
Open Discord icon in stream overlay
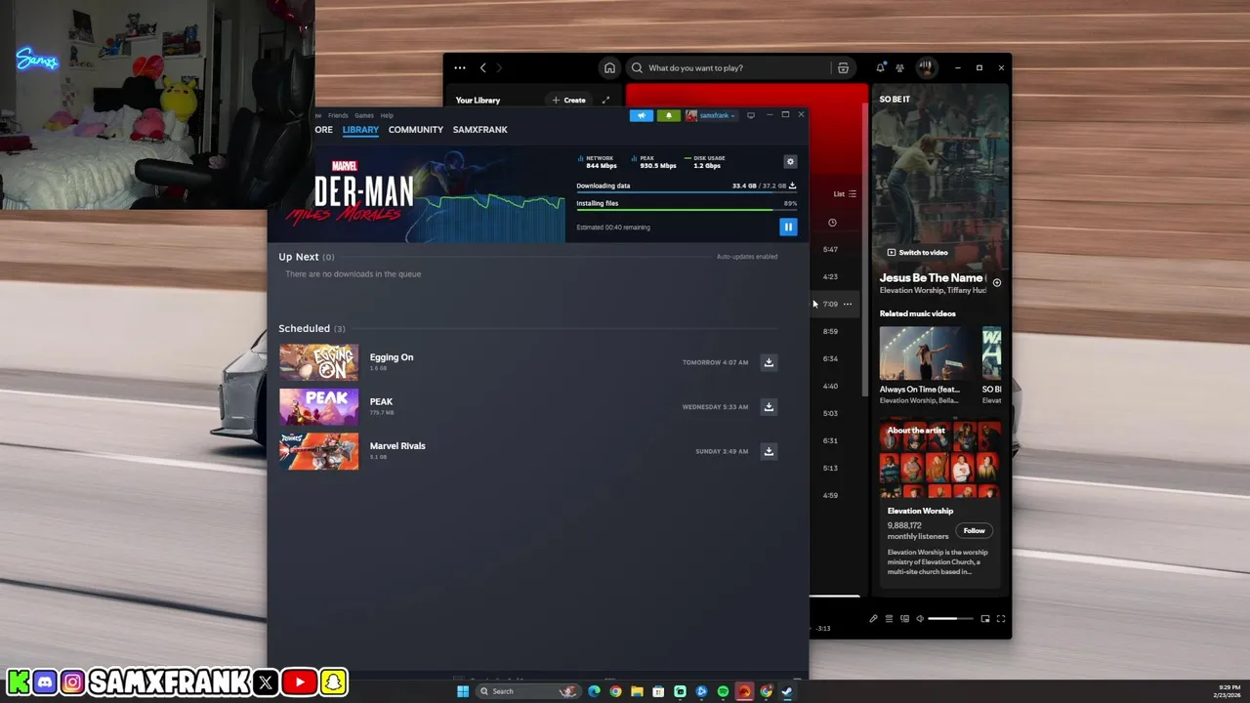tap(45, 682)
